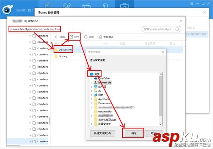Screen dimensions: 213x149
Task: Click the 返回 back arrow button
Action: click(60, 37)
